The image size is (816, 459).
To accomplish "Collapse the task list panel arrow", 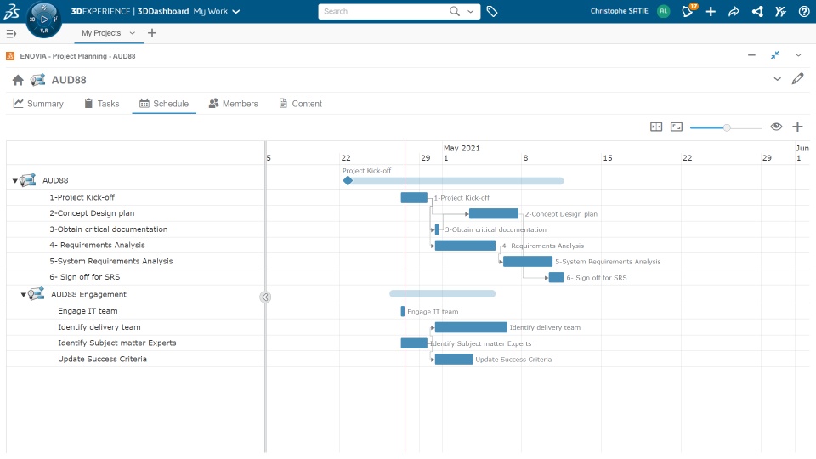I will tap(265, 297).
